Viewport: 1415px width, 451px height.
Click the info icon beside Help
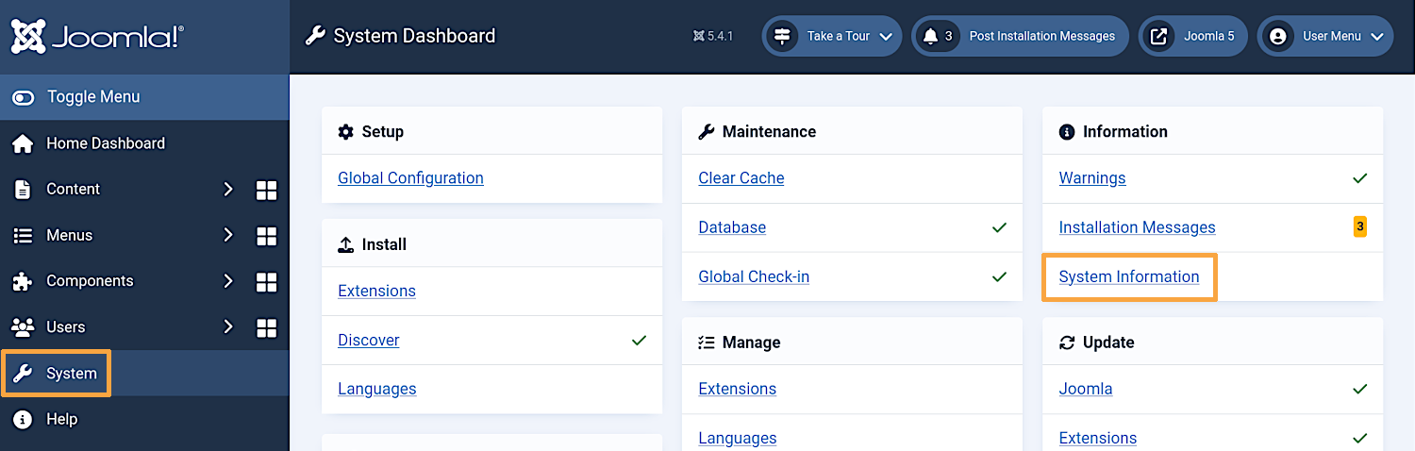pos(23,419)
